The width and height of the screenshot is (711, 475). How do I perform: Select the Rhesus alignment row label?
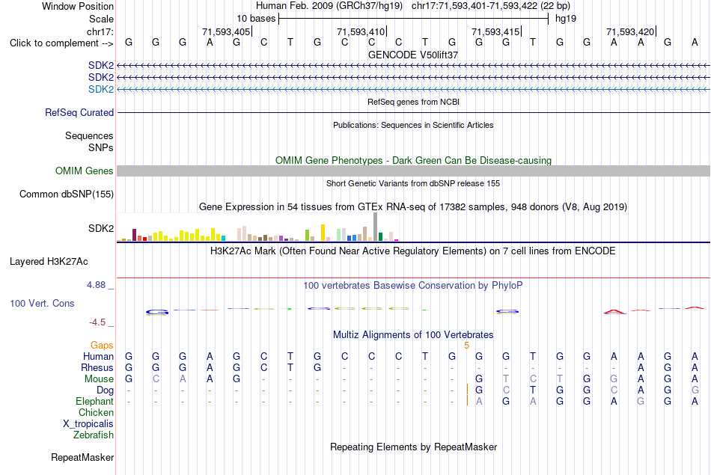(x=97, y=367)
